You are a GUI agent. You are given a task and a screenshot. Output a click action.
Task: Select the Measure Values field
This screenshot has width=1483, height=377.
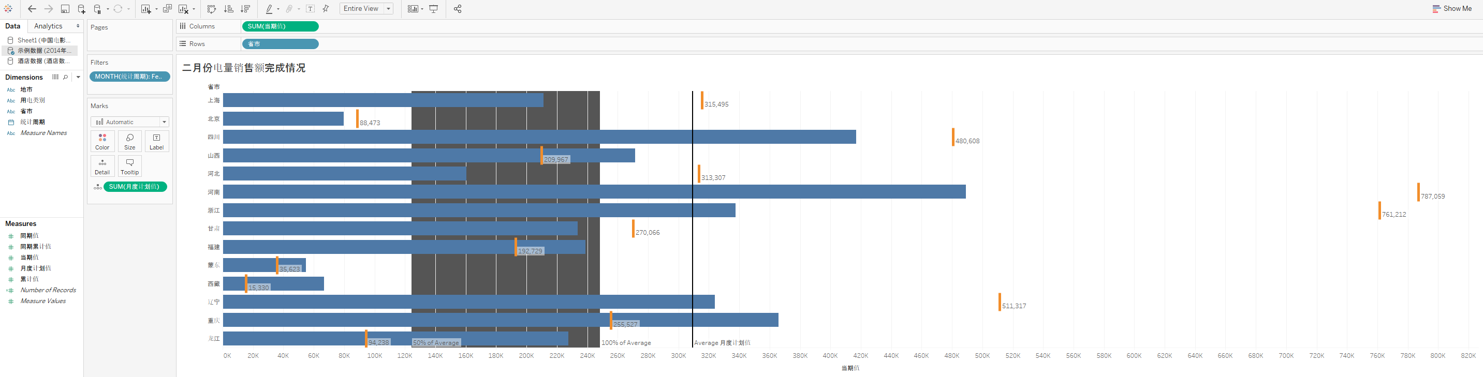pos(43,301)
